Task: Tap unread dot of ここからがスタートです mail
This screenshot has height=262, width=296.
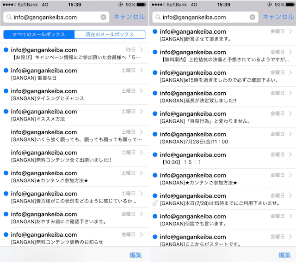Action: (155, 237)
